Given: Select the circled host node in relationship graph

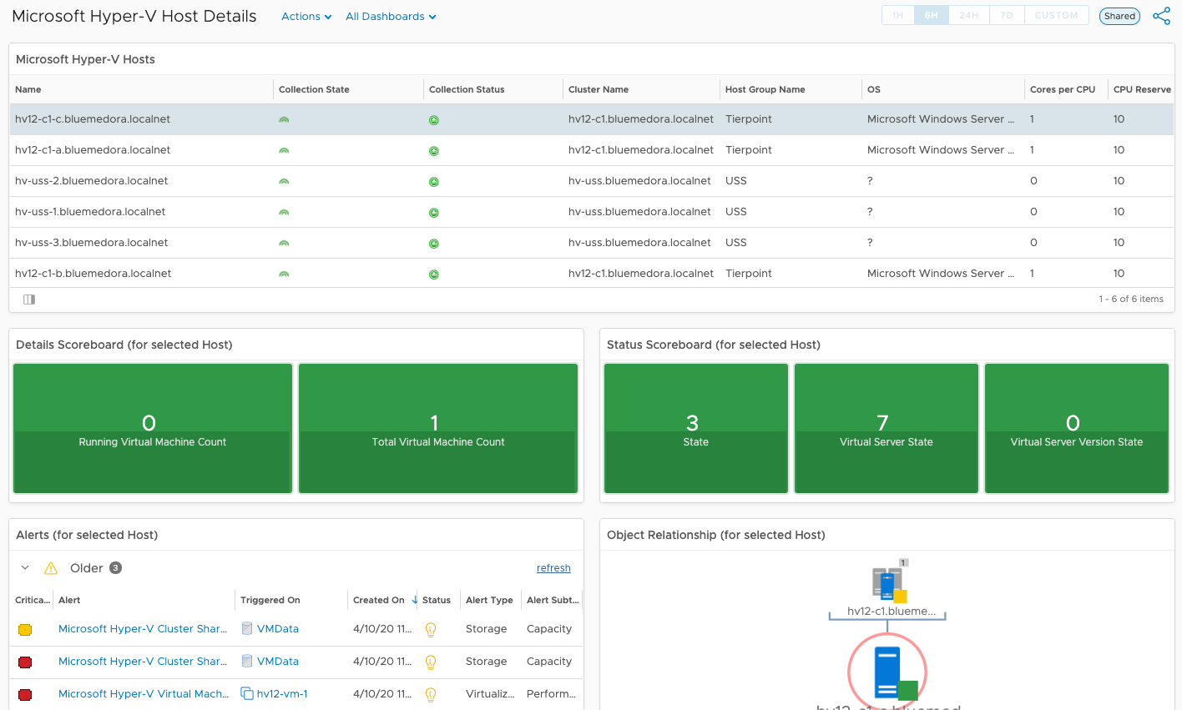Looking at the screenshot, I should [x=887, y=672].
